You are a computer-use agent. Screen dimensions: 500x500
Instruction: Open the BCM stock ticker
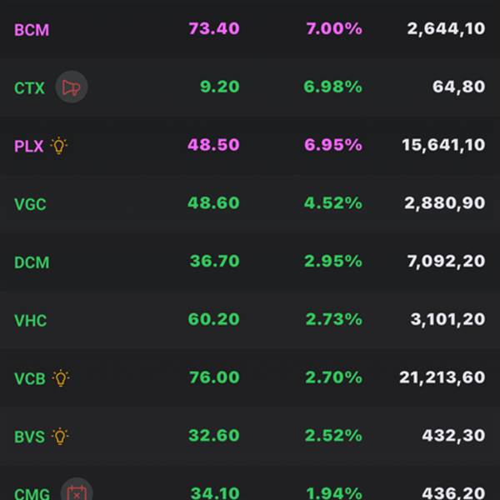click(x=32, y=29)
